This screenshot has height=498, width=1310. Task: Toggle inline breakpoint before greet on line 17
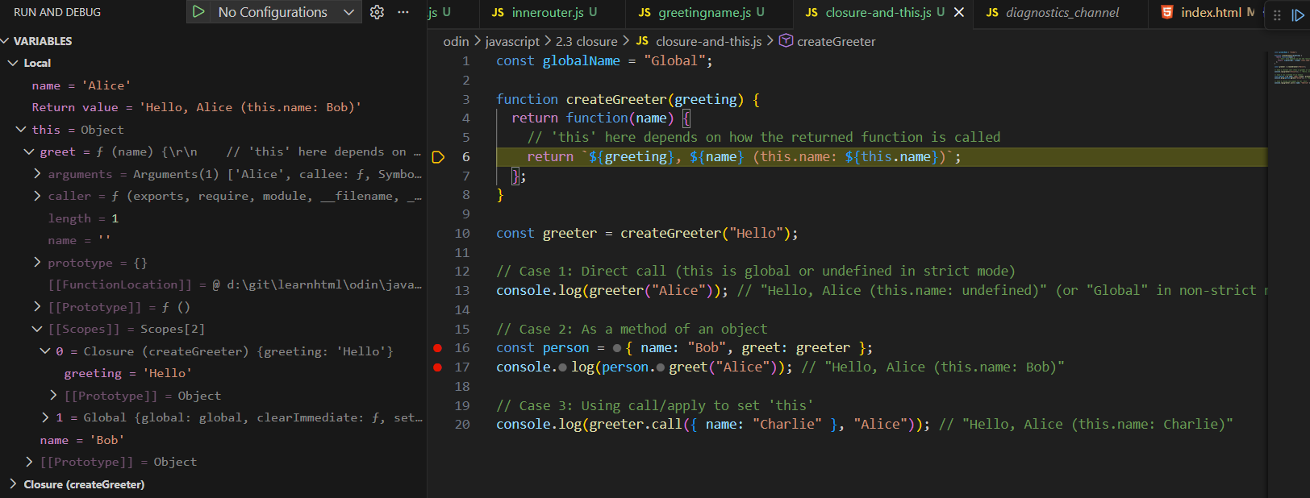pyautogui.click(x=661, y=367)
